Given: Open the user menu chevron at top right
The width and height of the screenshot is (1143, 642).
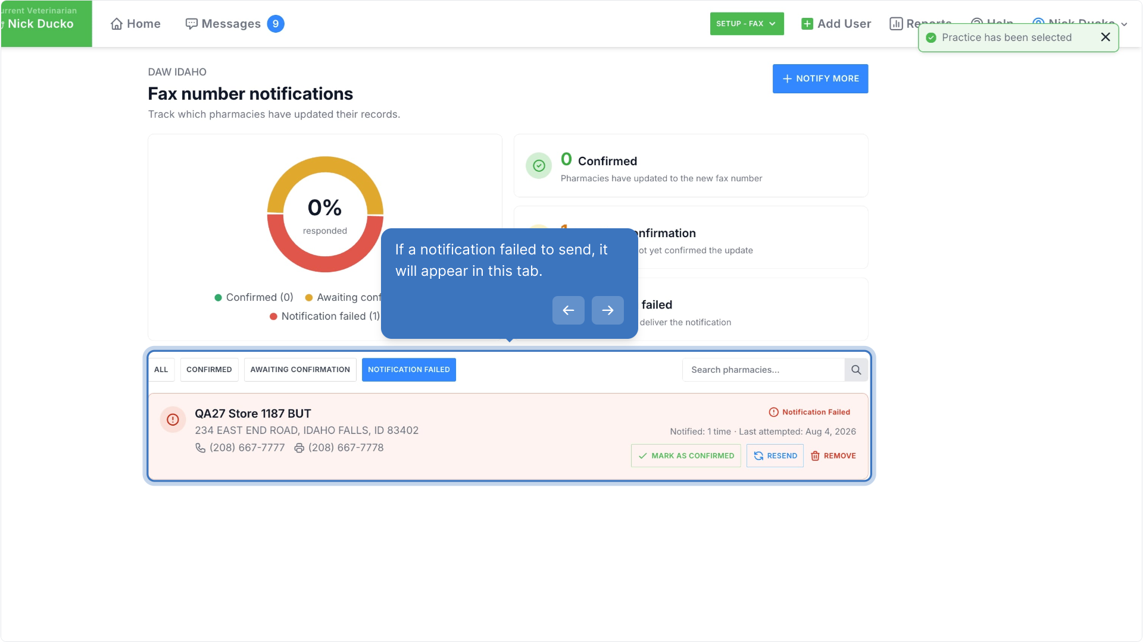Looking at the screenshot, I should click(1124, 24).
